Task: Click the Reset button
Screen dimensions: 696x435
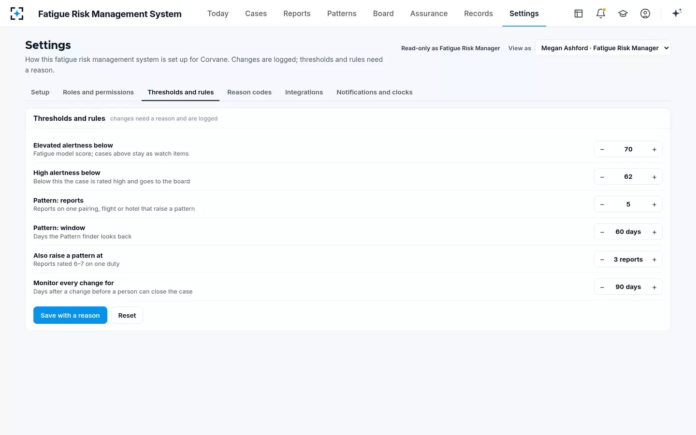Action: tap(127, 315)
